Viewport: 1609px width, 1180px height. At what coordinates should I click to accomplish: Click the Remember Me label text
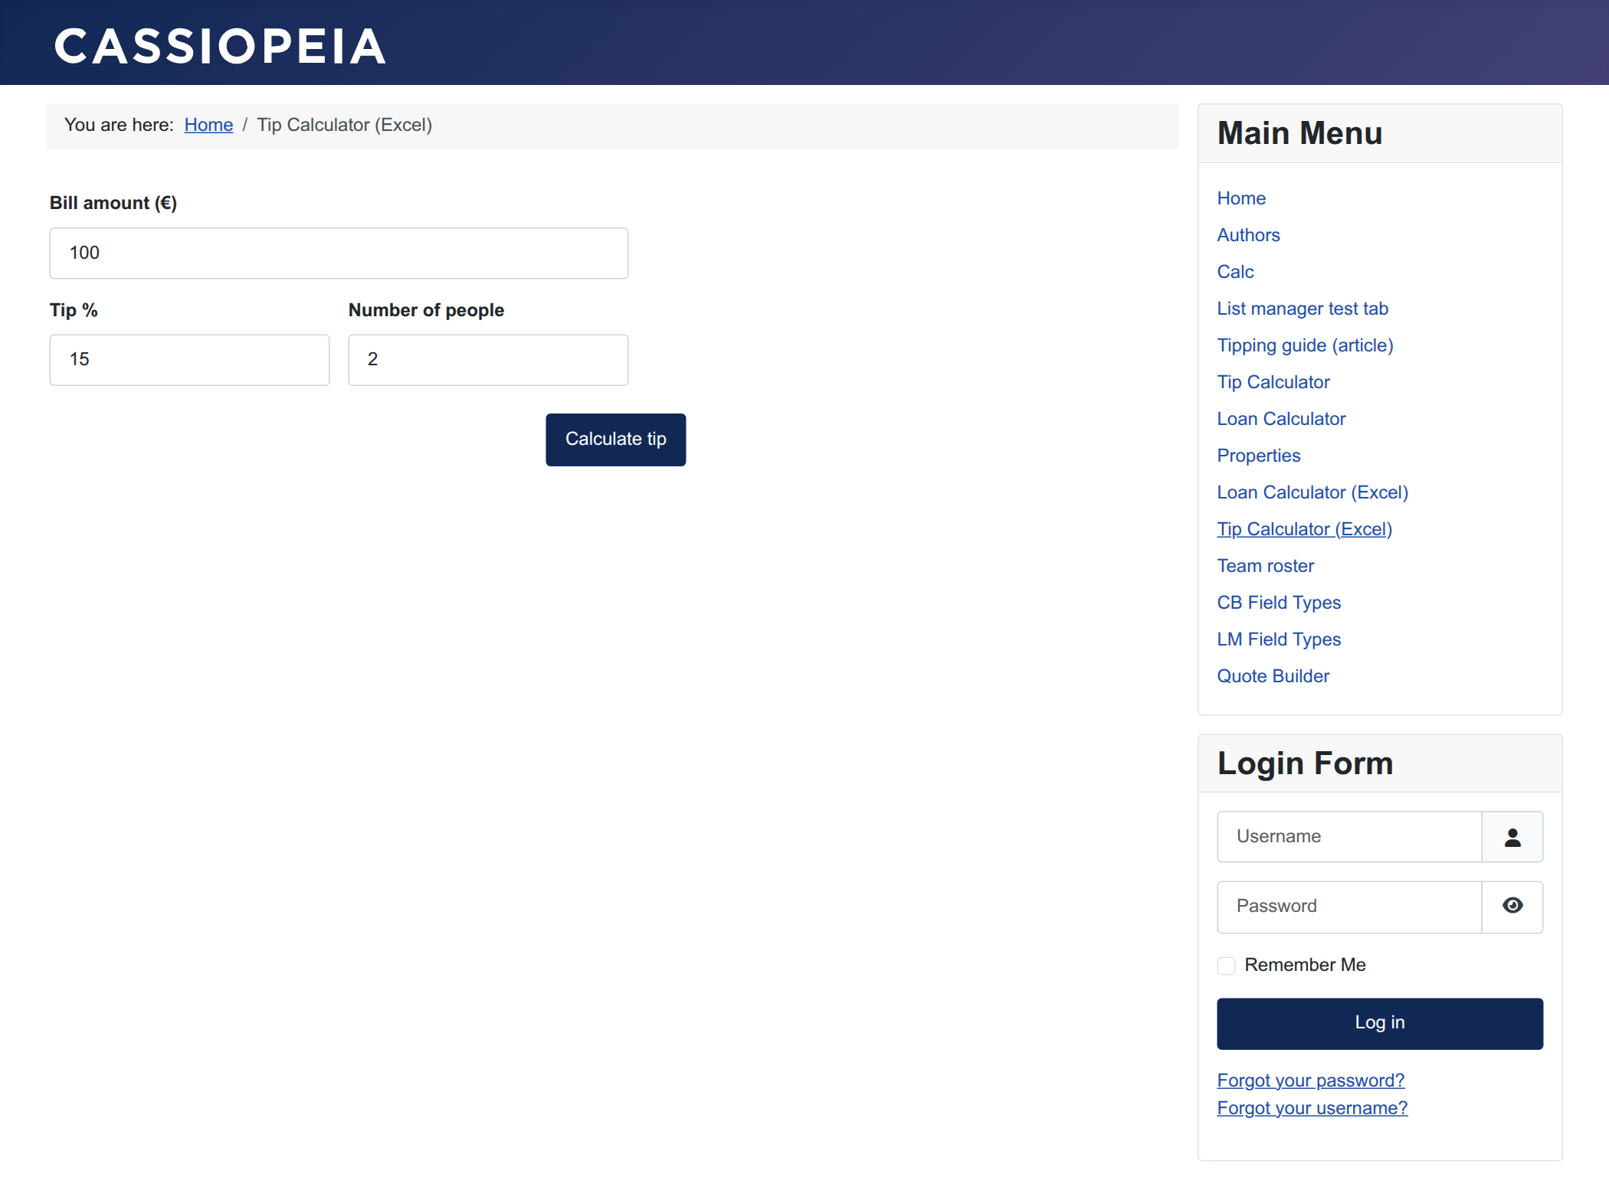1305,965
